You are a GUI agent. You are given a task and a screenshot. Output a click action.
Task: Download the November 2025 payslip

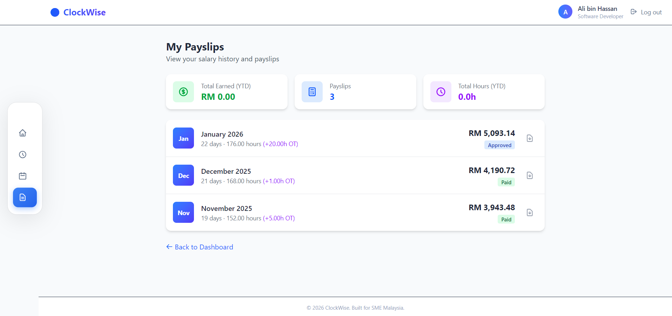coord(530,213)
